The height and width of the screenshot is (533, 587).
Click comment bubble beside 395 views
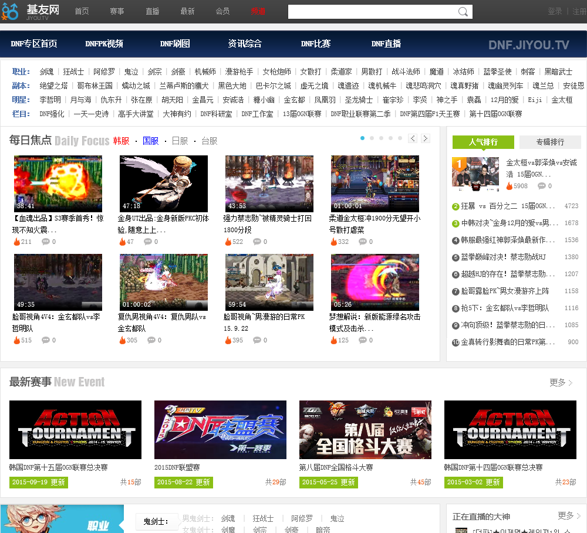257,340
